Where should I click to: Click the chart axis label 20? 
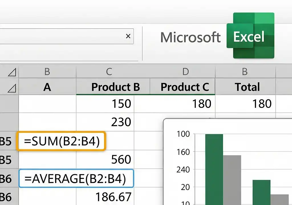tap(185, 187)
